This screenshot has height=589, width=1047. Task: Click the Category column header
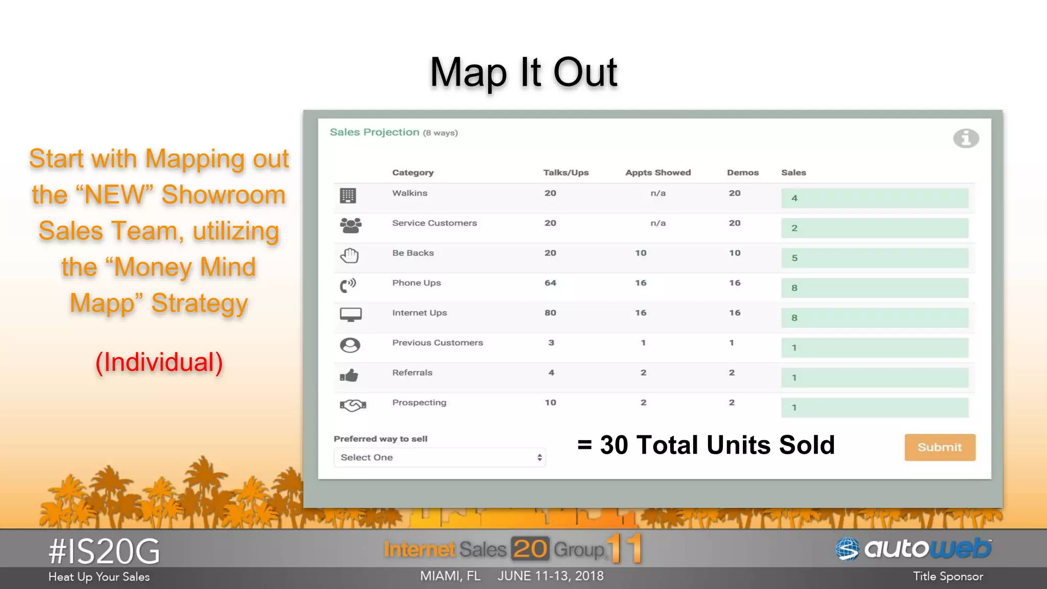(x=413, y=173)
